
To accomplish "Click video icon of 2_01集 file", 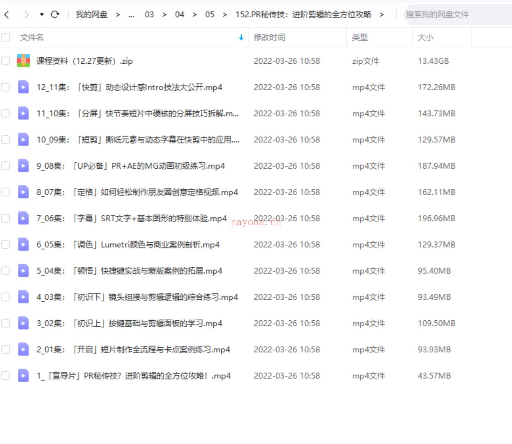I will click(x=23, y=349).
